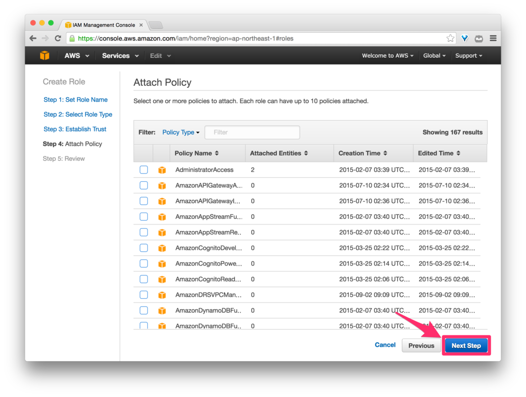Screen dimensions: 526x397
Task: Go to Step 2: Select Role Type
Action: pyautogui.click(x=78, y=115)
